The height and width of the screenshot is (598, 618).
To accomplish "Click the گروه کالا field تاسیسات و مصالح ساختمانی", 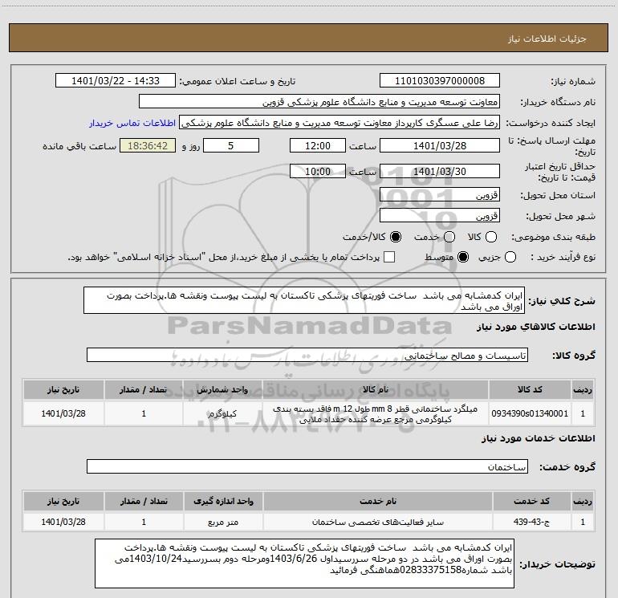I will (x=307, y=355).
